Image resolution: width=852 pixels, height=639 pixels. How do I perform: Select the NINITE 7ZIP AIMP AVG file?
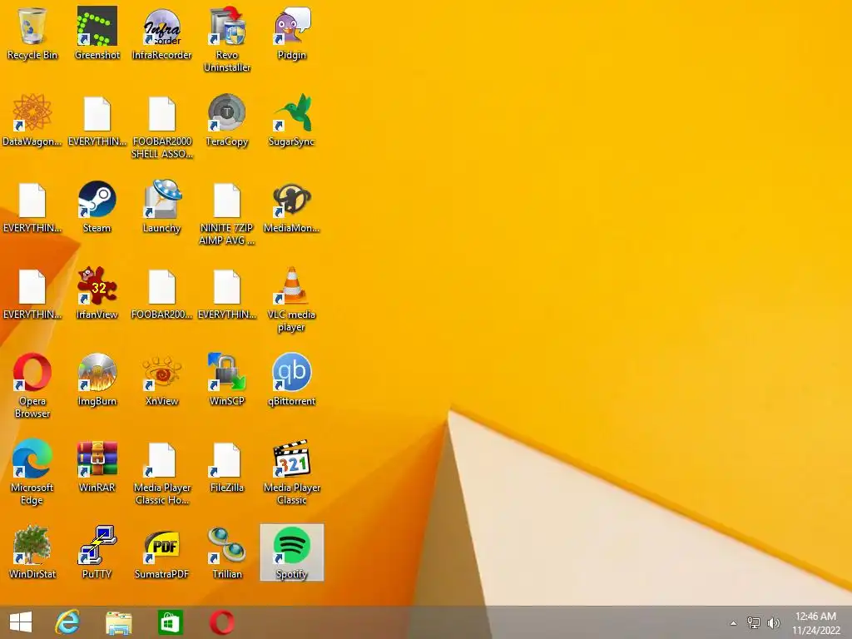pyautogui.click(x=226, y=214)
